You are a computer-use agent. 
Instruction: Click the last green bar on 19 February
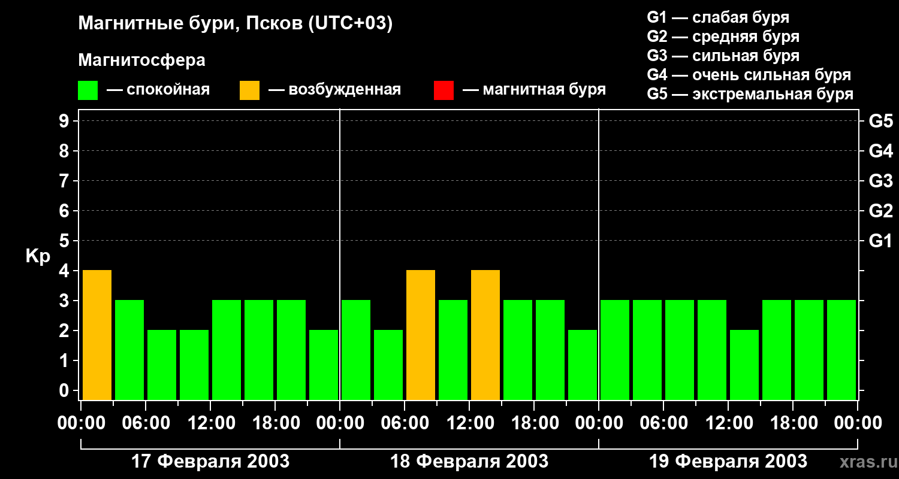[x=841, y=350]
